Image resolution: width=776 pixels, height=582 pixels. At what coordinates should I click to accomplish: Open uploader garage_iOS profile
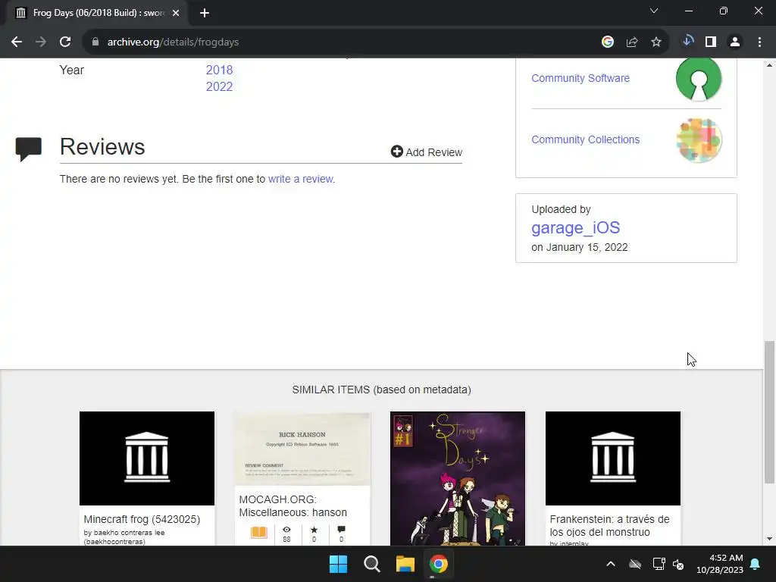pyautogui.click(x=576, y=227)
